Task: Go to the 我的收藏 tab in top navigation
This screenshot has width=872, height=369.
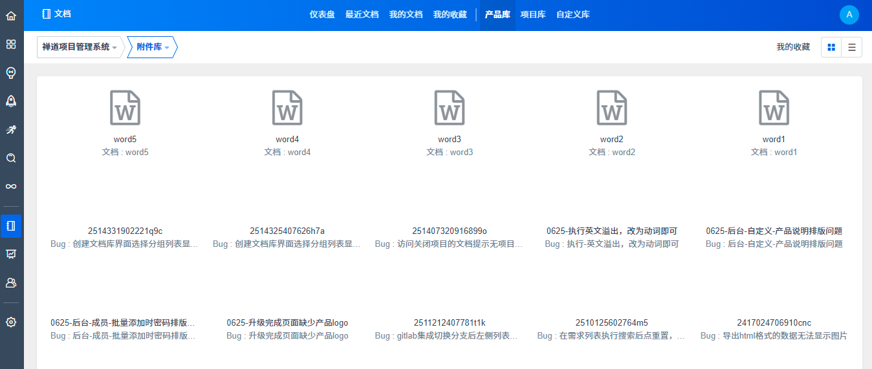Action: point(450,14)
